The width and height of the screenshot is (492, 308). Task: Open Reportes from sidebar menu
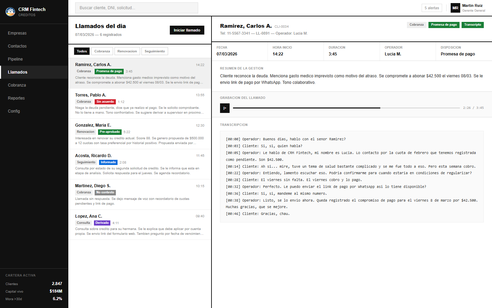(x=16, y=98)
